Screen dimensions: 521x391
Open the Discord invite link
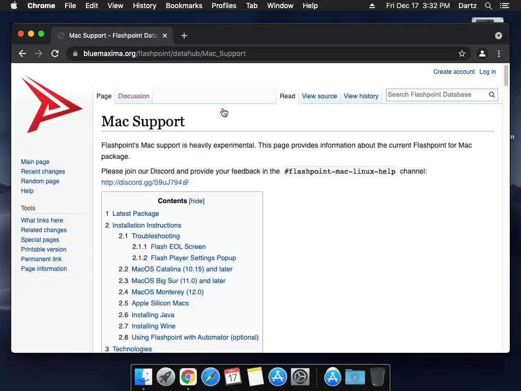(144, 183)
